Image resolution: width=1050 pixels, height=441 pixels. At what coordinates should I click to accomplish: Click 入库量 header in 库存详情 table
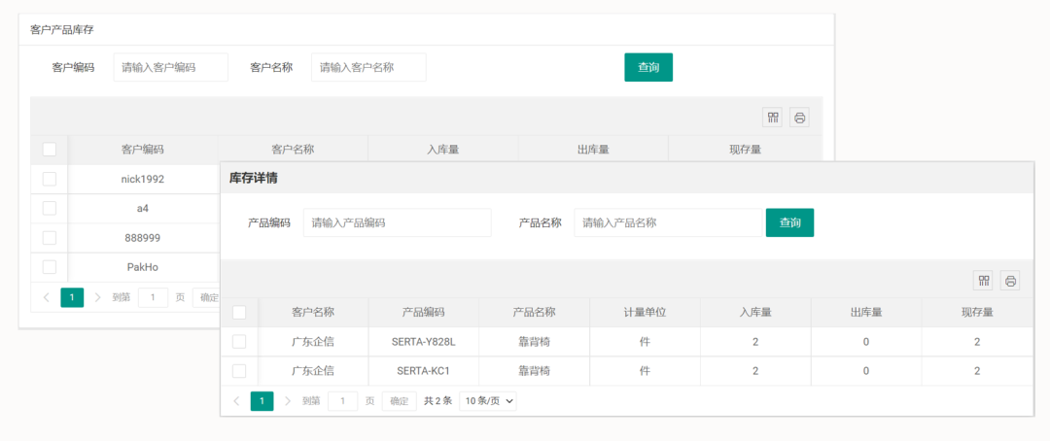point(755,312)
